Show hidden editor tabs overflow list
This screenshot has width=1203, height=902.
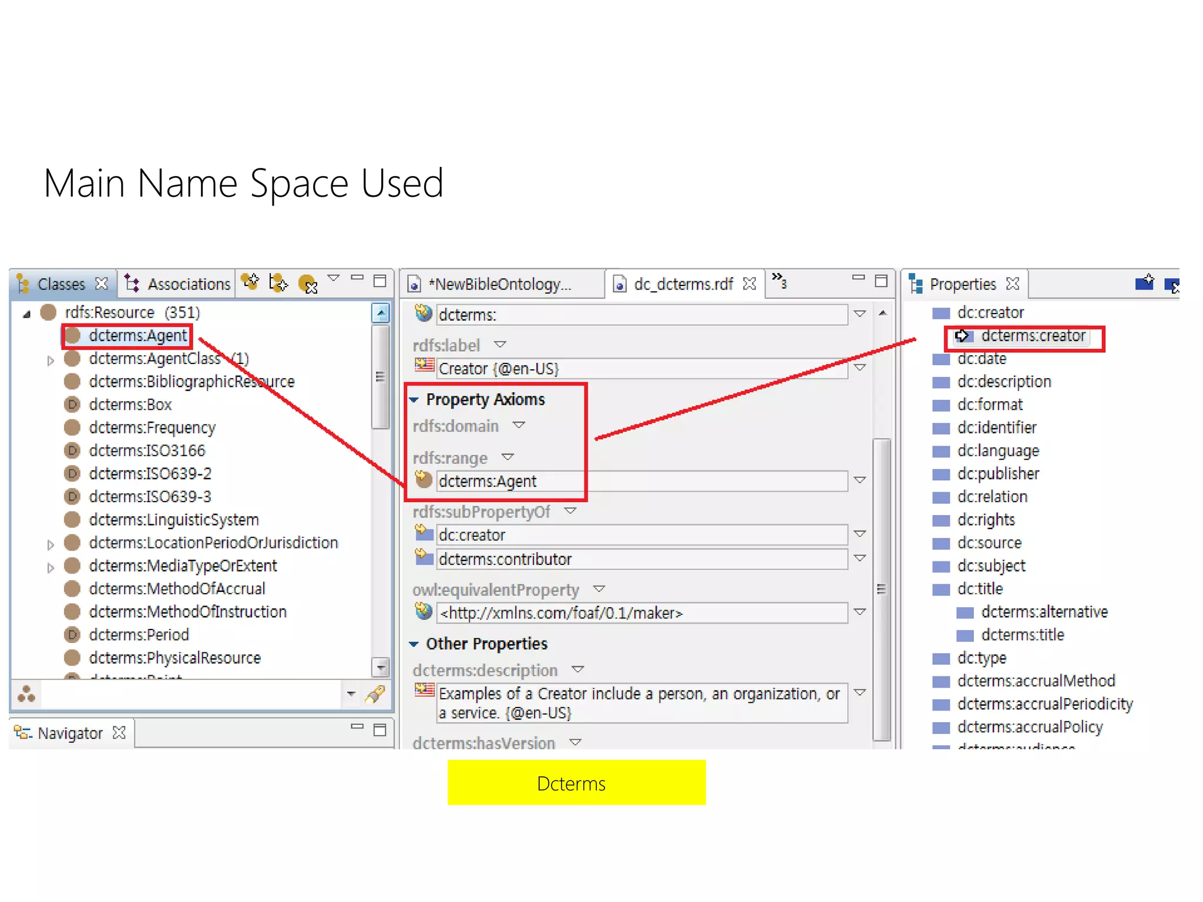779,281
